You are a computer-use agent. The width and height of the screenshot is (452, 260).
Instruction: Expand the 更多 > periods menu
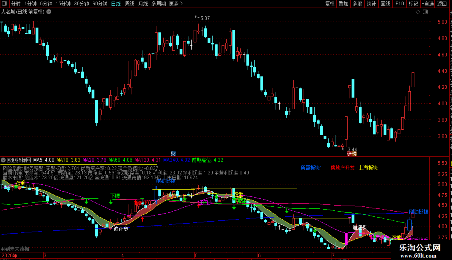[176, 4]
